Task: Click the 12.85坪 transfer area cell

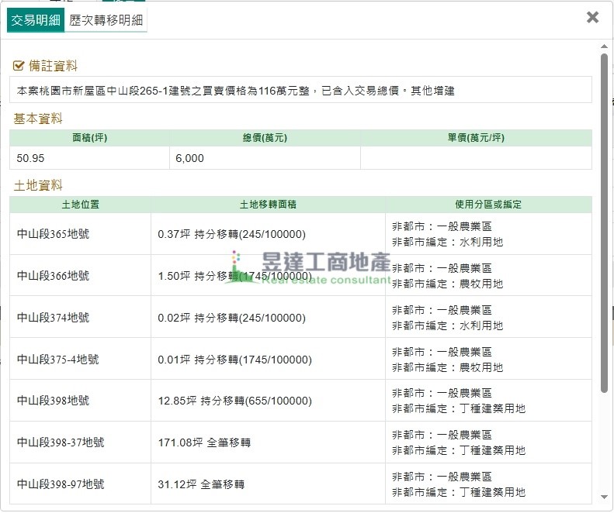Action: (x=234, y=401)
